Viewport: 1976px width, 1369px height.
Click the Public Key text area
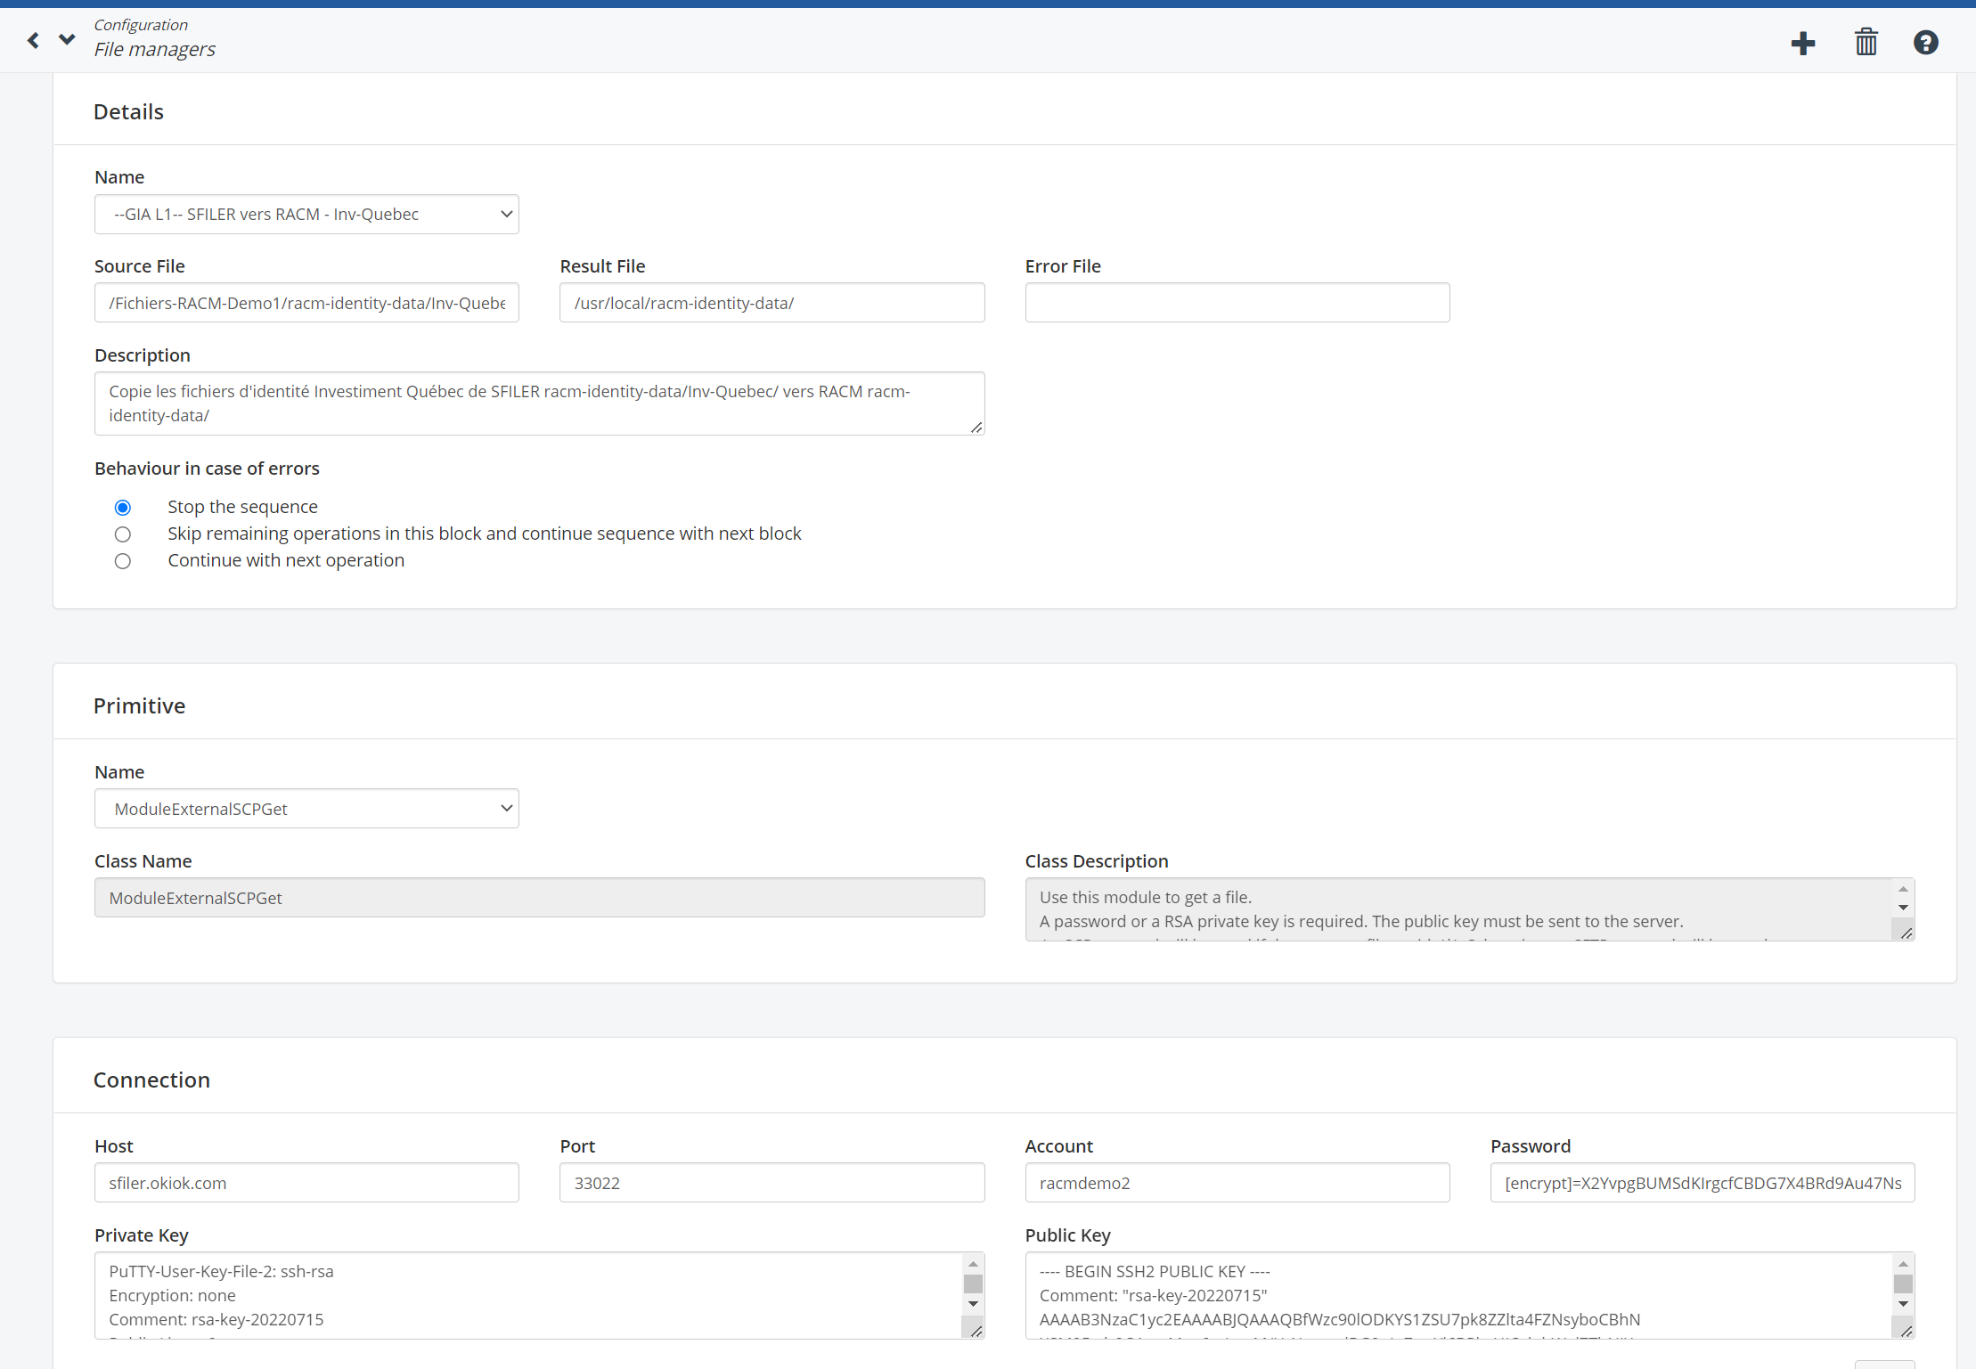(x=1470, y=1296)
